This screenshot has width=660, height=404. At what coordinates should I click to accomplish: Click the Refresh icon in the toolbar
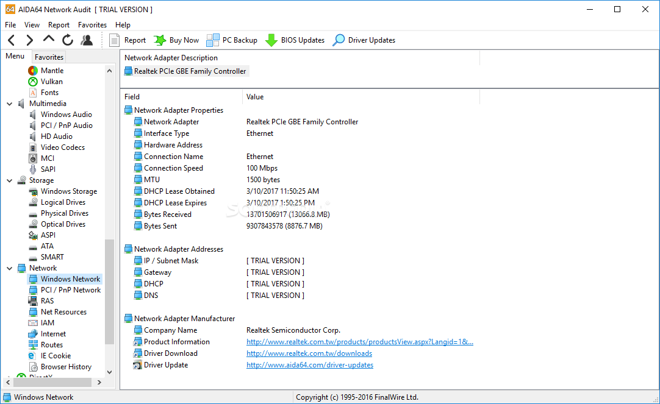(67, 40)
